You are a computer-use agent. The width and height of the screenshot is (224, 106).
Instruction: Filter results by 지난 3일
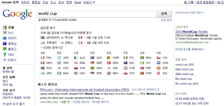pyautogui.click(x=7, y=85)
